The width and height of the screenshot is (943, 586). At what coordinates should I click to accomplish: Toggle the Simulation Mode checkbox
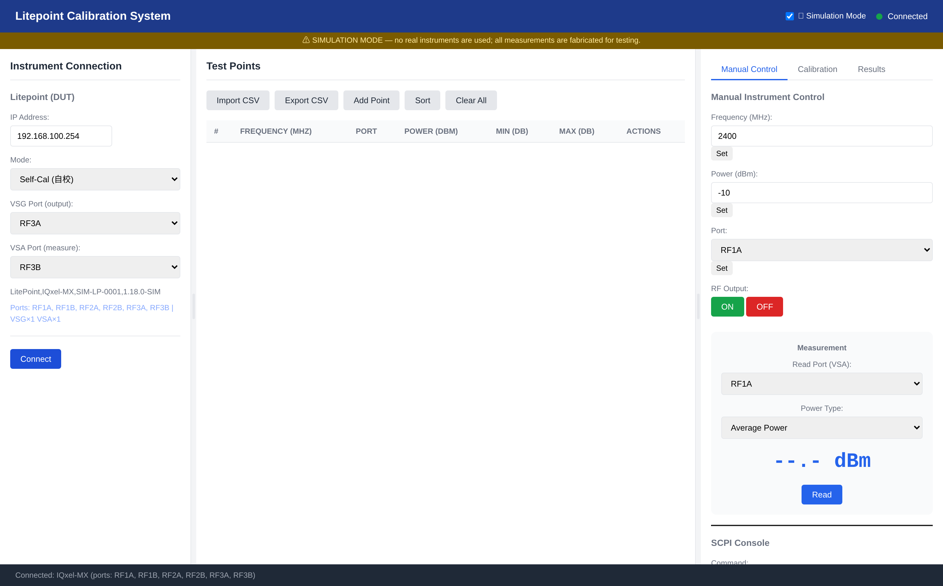pos(789,16)
